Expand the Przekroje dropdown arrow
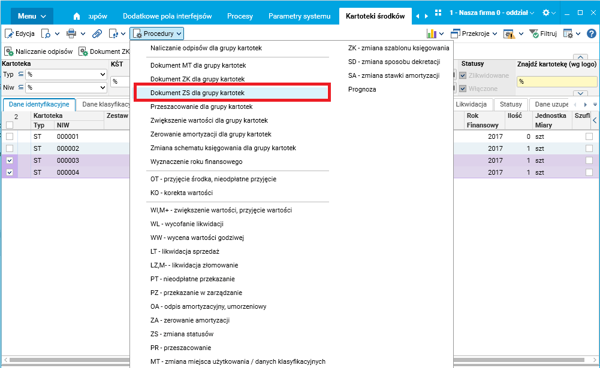 (495, 34)
